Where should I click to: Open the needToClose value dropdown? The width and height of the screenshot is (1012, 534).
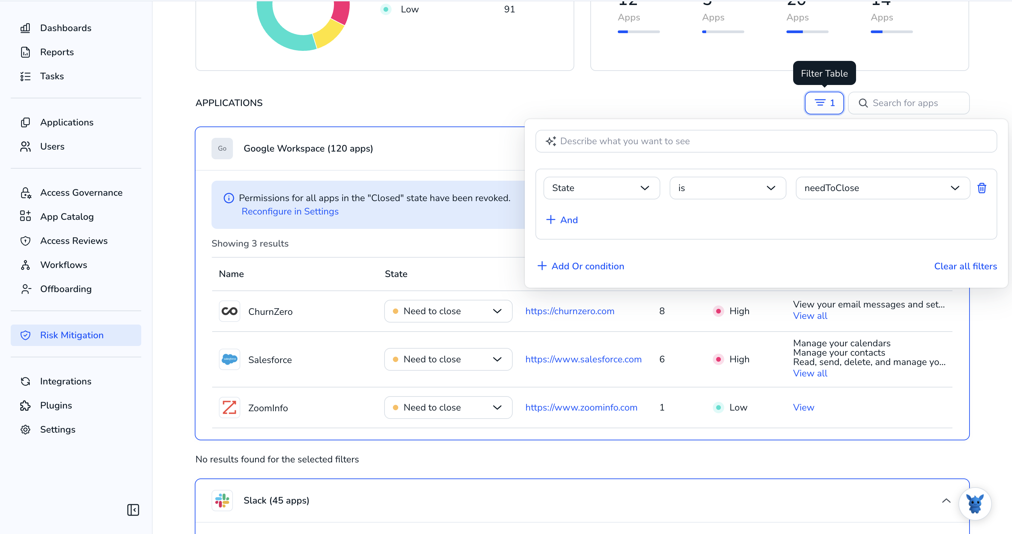(882, 188)
